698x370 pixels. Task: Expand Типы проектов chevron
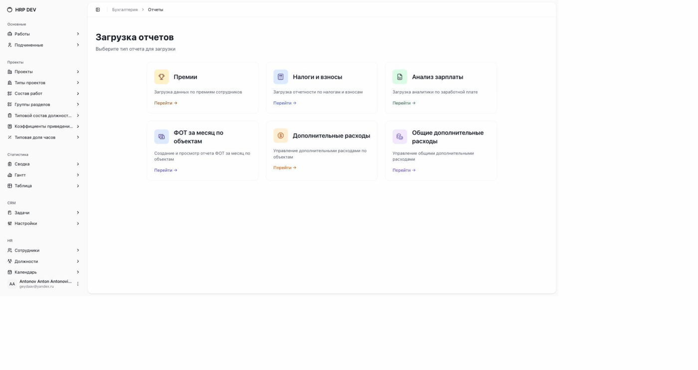(78, 83)
